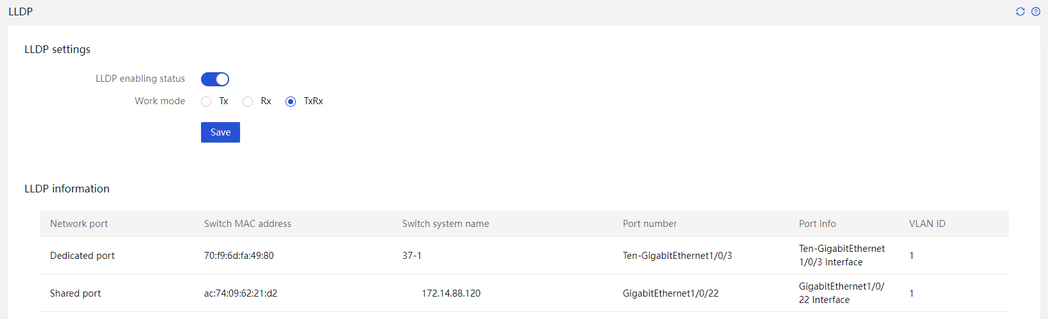This screenshot has width=1048, height=319.
Task: Select the Shared port row
Action: 524,293
